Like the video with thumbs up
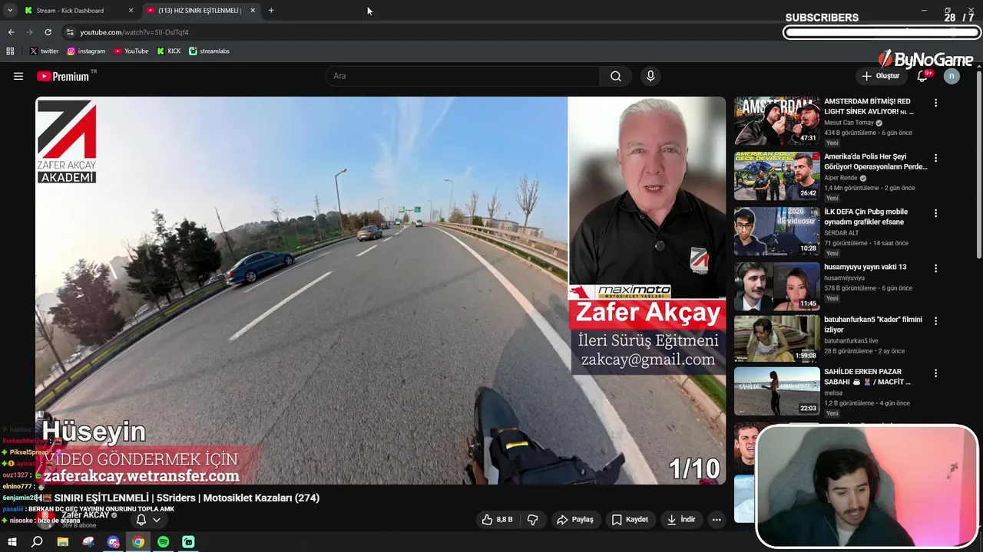Viewport: 983px width, 552px height. click(x=497, y=520)
